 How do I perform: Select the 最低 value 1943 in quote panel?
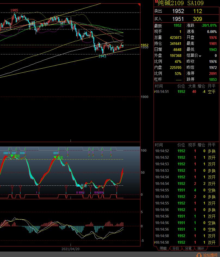213,50
